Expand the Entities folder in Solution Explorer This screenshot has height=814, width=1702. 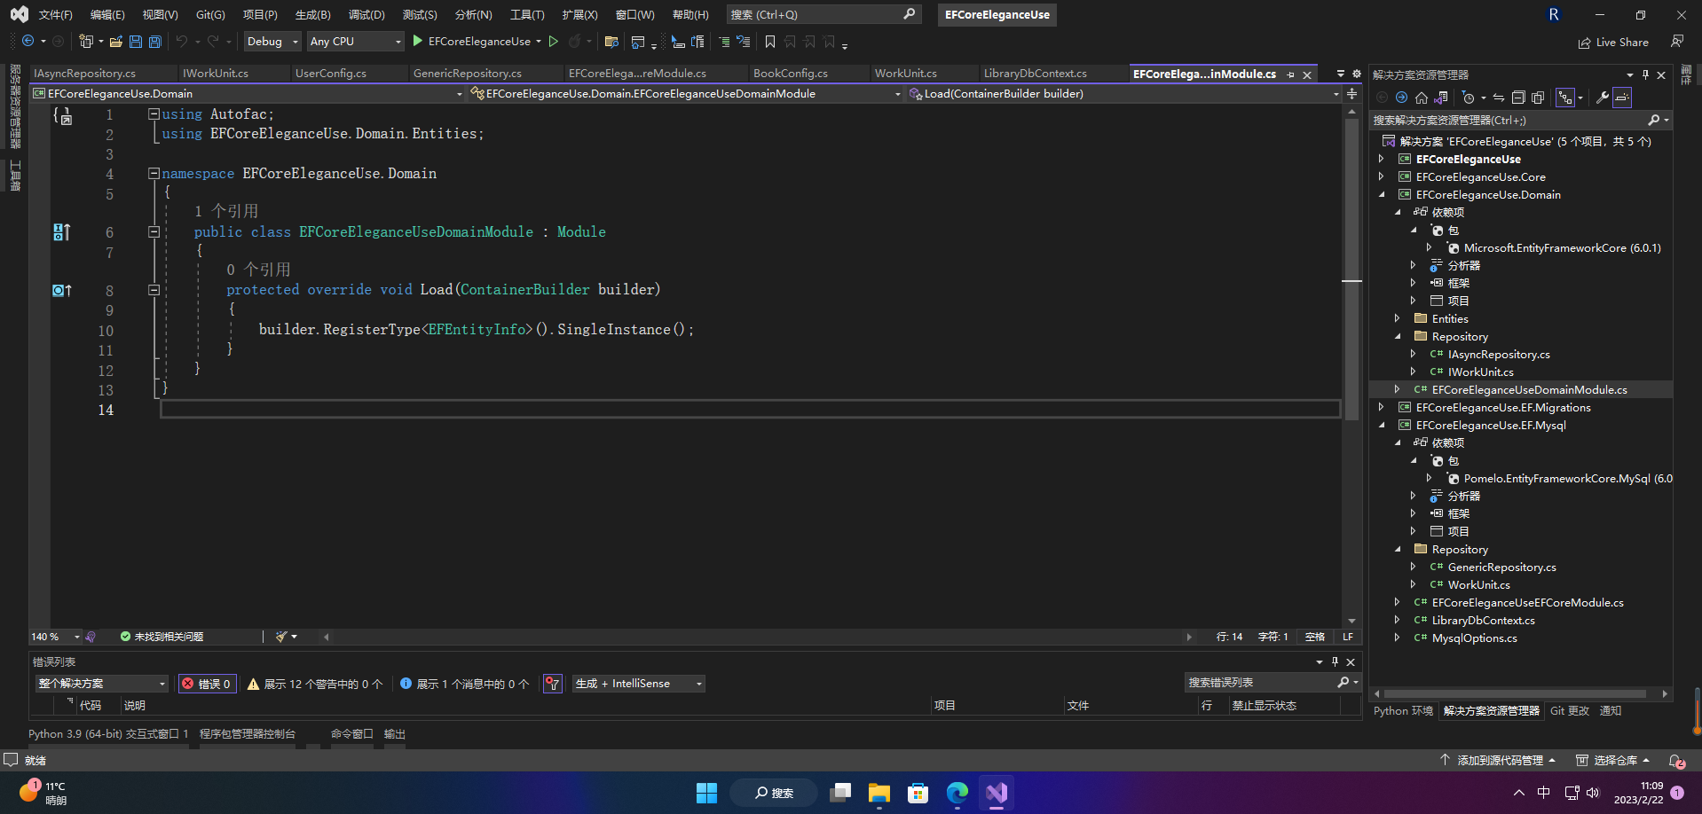click(x=1397, y=318)
